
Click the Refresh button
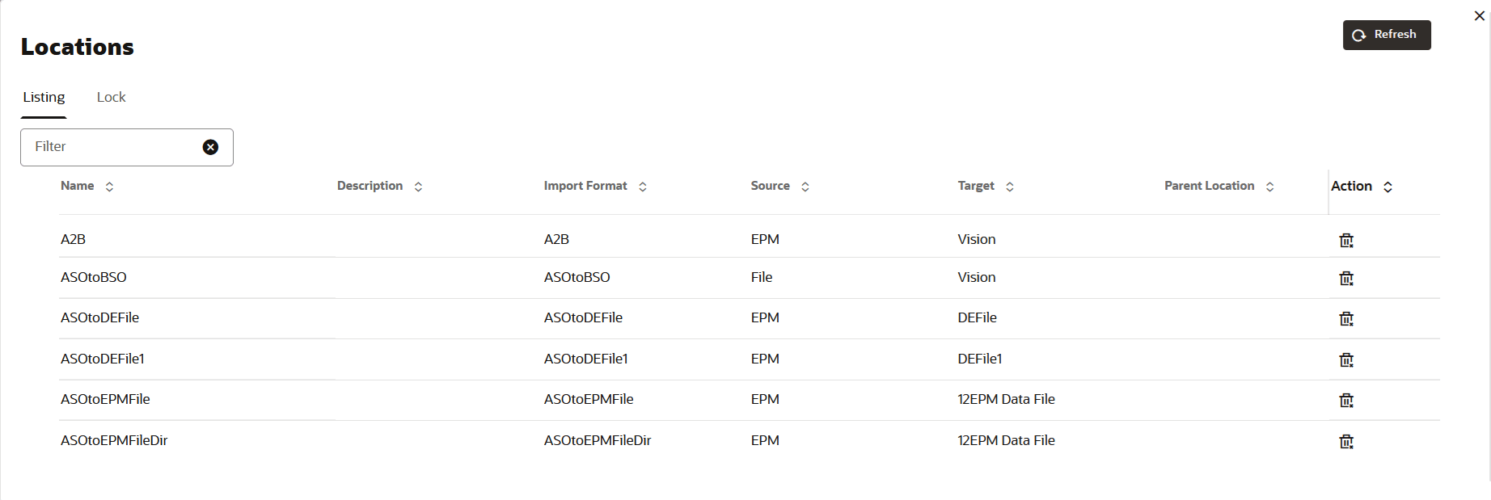click(x=1387, y=35)
